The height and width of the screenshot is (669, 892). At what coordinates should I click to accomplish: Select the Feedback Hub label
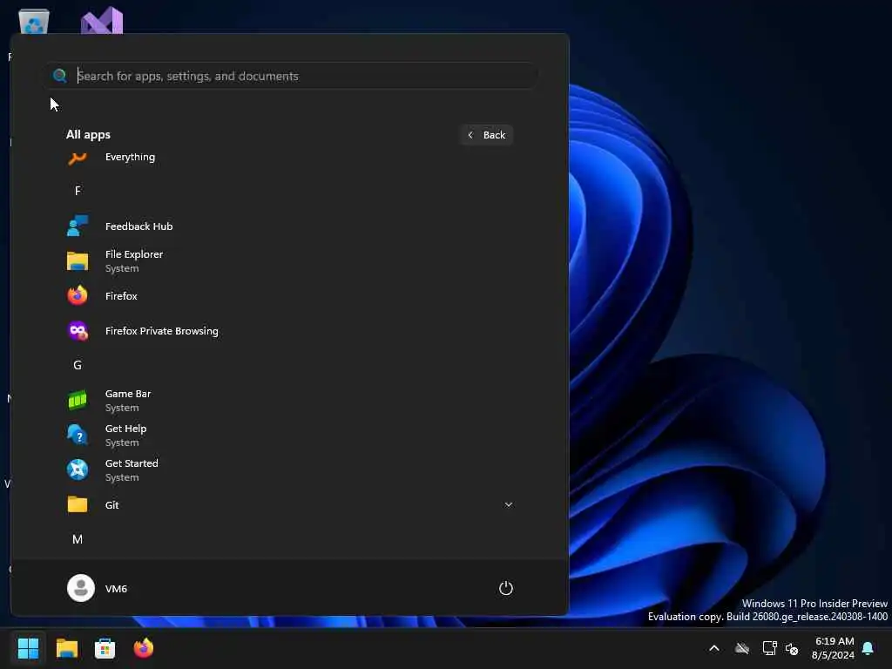coord(139,226)
